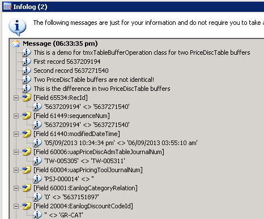Screen dimensions: 264x219
Task: Click info icon beside 'Second record 5637271540'
Action: pyautogui.click(x=27, y=71)
